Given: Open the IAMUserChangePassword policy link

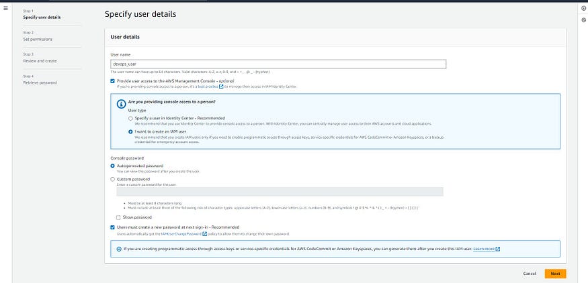Looking at the screenshot, I should click(x=181, y=234).
